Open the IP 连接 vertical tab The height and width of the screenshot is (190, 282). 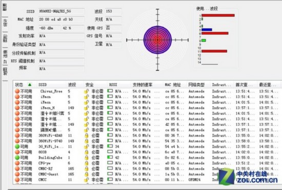coord(5,57)
